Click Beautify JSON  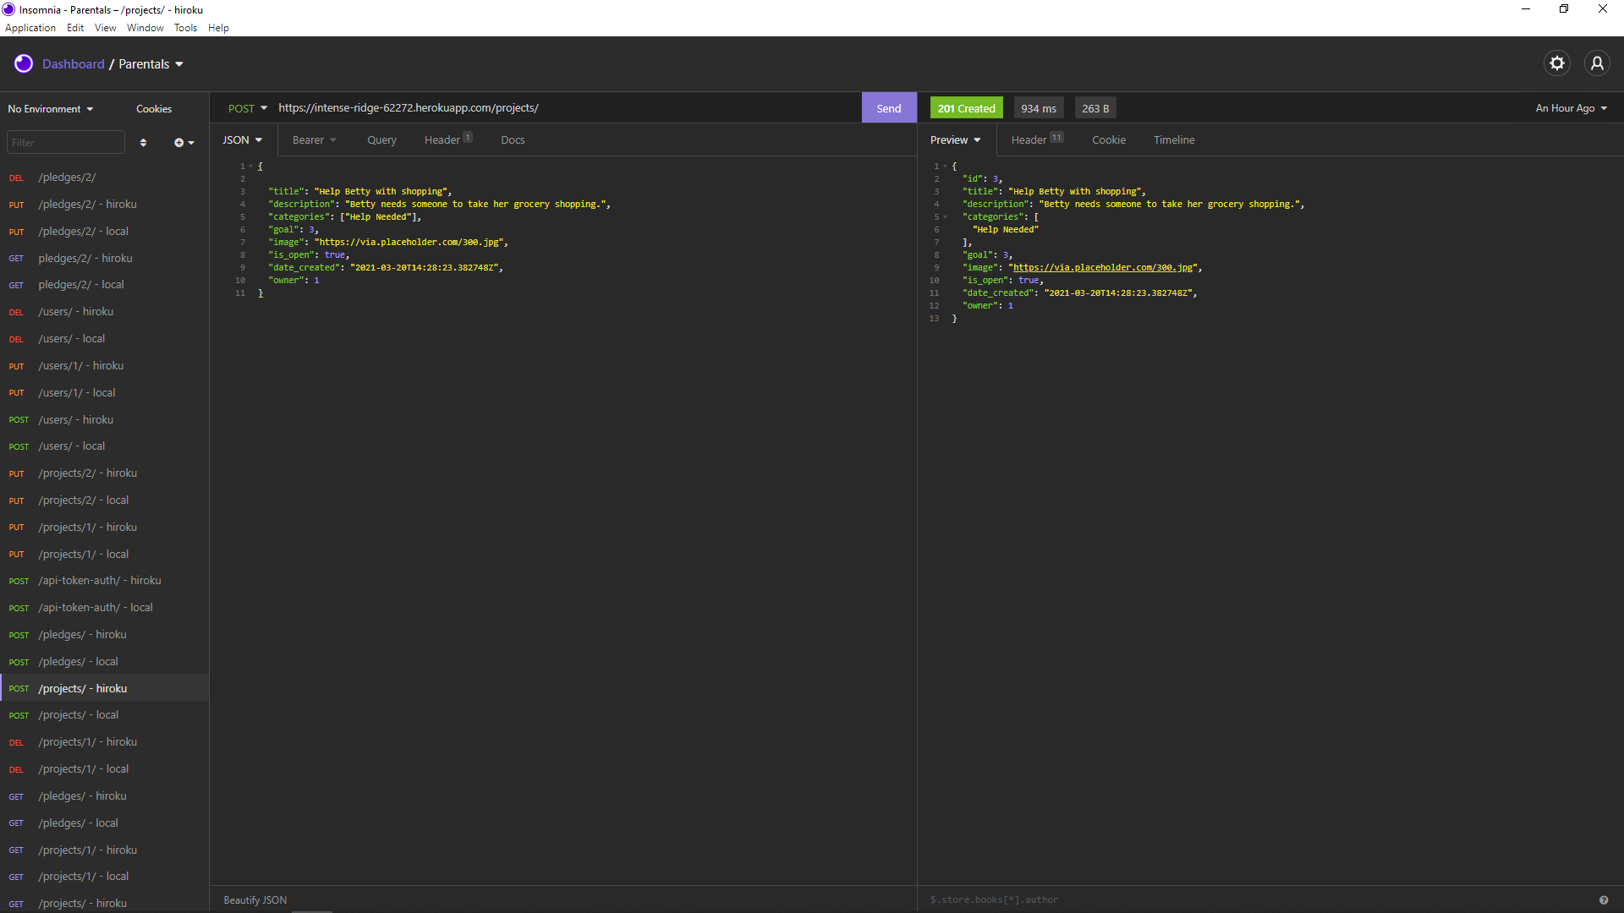pyautogui.click(x=255, y=900)
